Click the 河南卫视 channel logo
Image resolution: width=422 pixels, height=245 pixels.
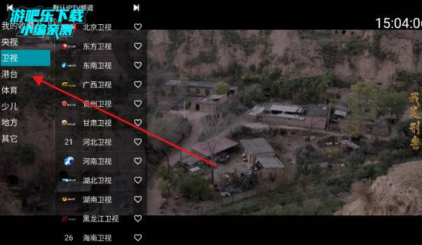point(68,161)
